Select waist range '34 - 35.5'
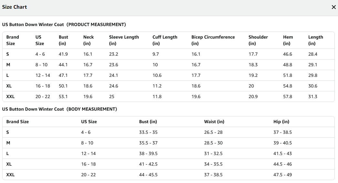Image resolution: width=338 pixels, height=183 pixels. [213, 164]
